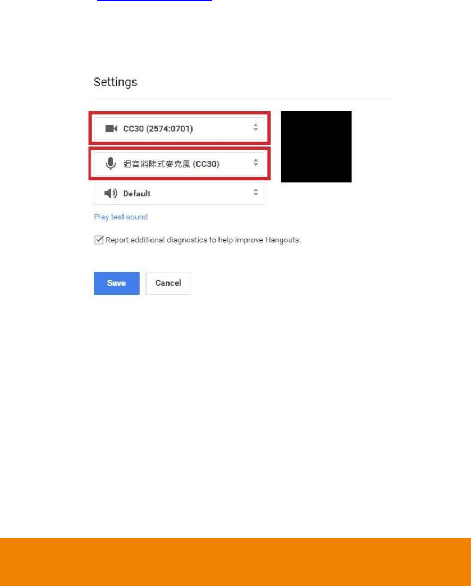
Task: Click the orange footer bar
Action: click(236, 562)
